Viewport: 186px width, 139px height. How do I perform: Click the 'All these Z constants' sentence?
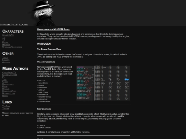63,132
